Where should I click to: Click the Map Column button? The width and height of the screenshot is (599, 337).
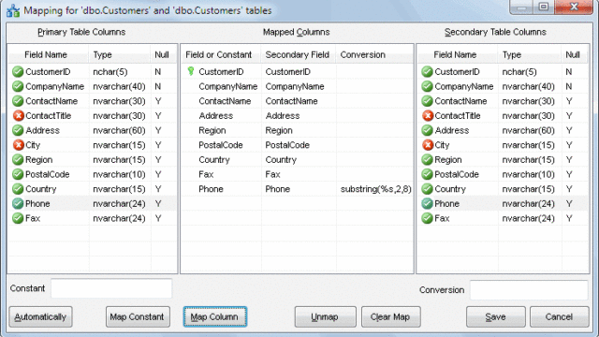[214, 316]
